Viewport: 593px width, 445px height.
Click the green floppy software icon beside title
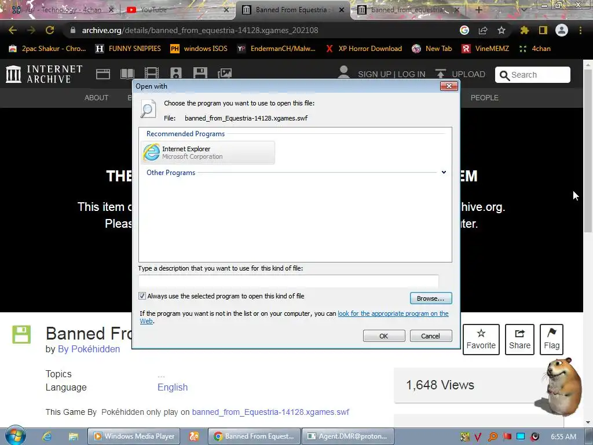click(x=21, y=334)
